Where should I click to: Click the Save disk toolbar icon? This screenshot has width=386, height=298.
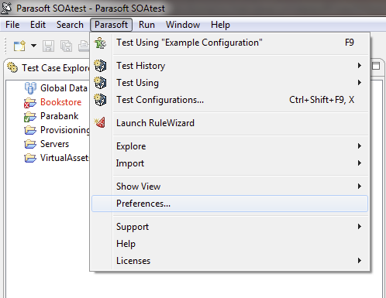(48, 46)
